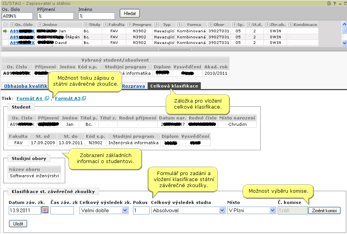
Task: Click the sort icon beside the Jméno list column
Action: (x=40, y=25)
